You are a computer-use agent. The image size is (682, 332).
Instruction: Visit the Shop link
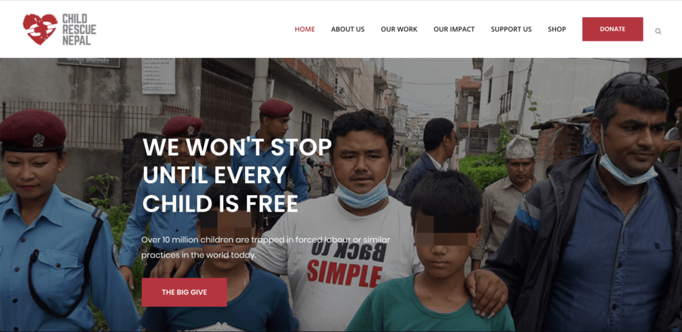(x=557, y=29)
